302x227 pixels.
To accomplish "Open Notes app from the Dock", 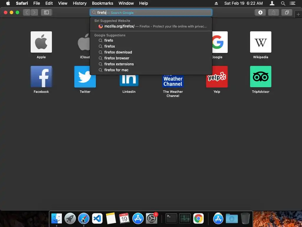I will click(111, 218).
